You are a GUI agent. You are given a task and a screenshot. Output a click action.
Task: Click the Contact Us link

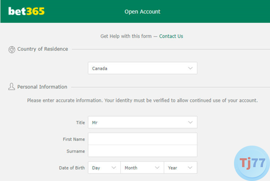171,36
